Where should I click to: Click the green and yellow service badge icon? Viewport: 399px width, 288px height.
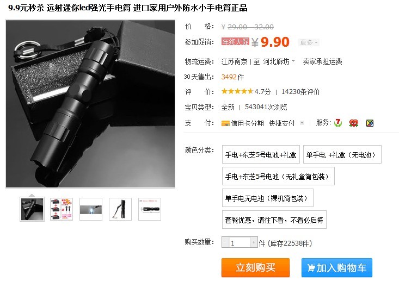(x=370, y=123)
